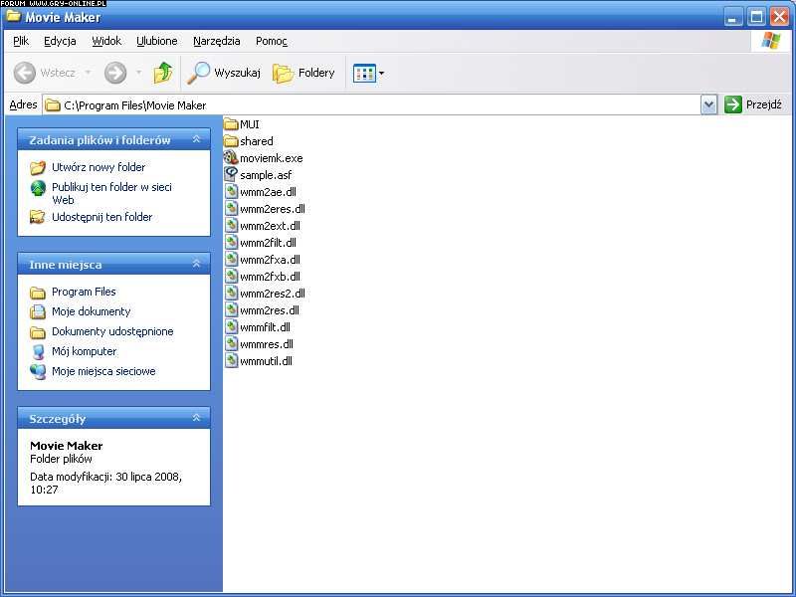Open the Ulubione menu
Image resolution: width=796 pixels, height=597 pixels.
(x=157, y=41)
